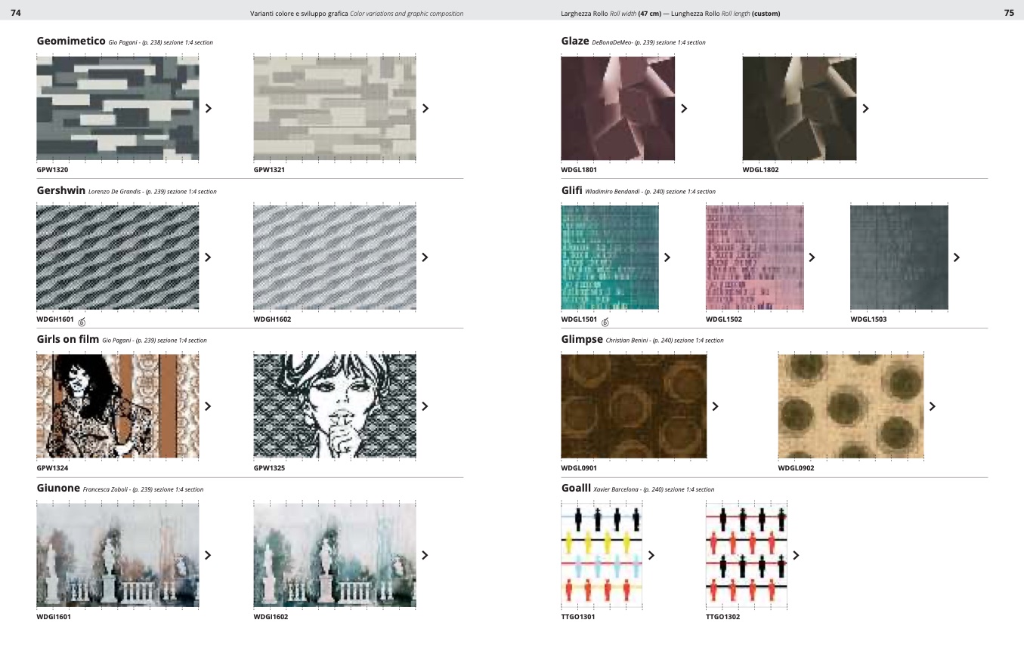Open the arrow next to Glifi WDGL1503
This screenshot has height=663, width=1024.
[x=956, y=257]
